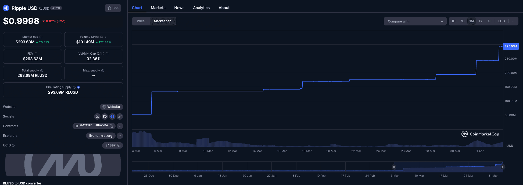Add RLUSD to watchlist via star button
This screenshot has width=523, height=185.
[x=113, y=8]
